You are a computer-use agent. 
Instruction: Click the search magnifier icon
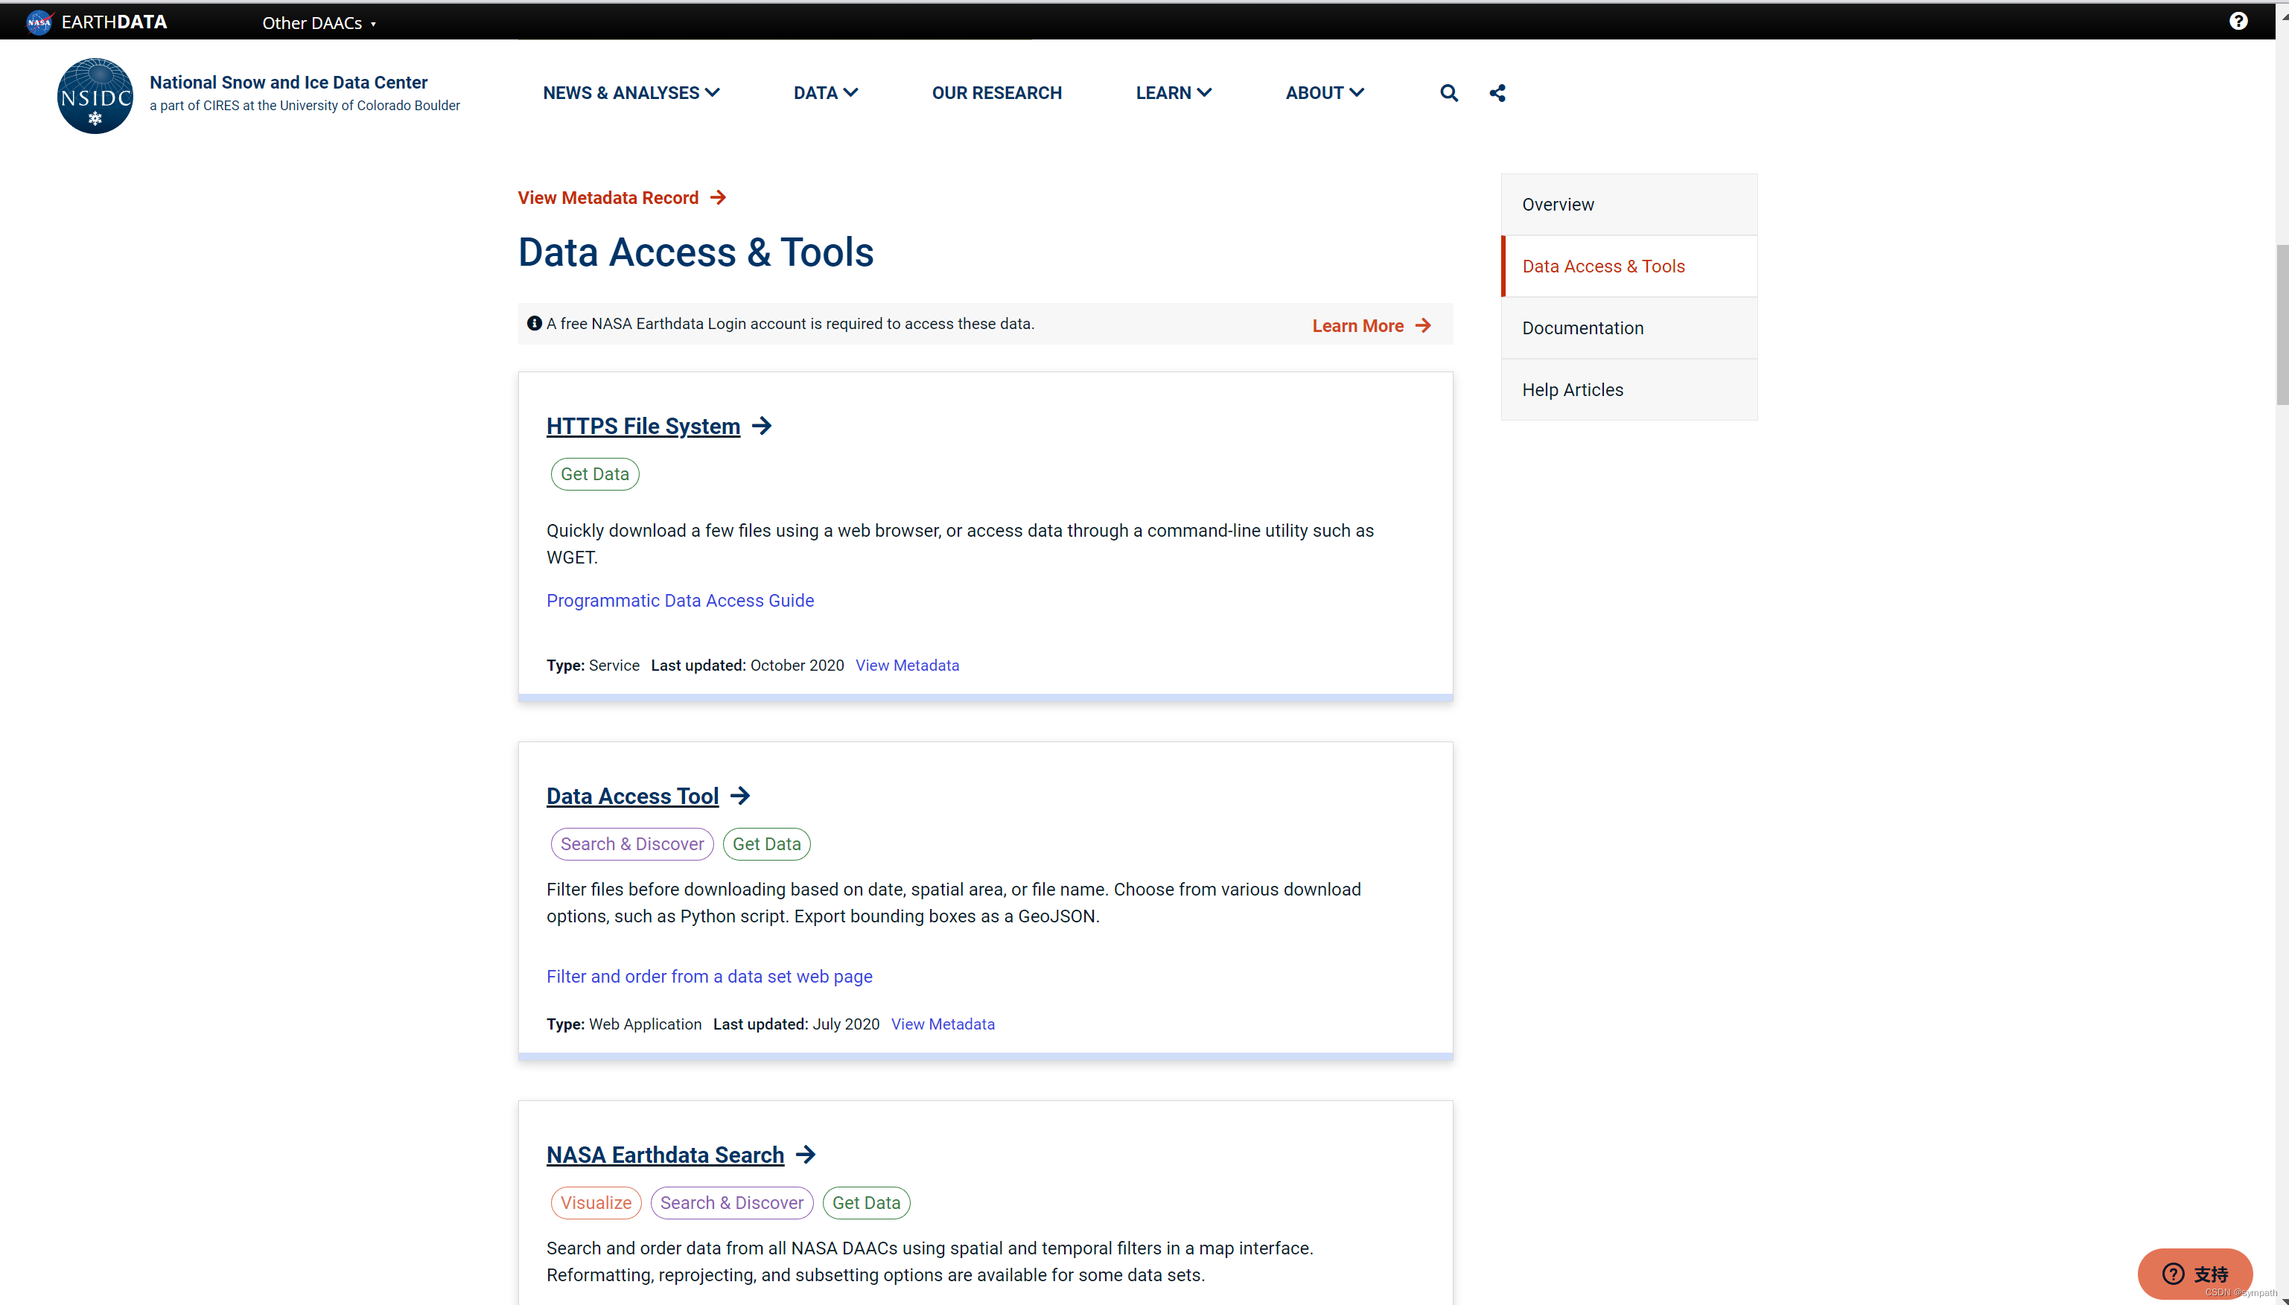(x=1448, y=93)
